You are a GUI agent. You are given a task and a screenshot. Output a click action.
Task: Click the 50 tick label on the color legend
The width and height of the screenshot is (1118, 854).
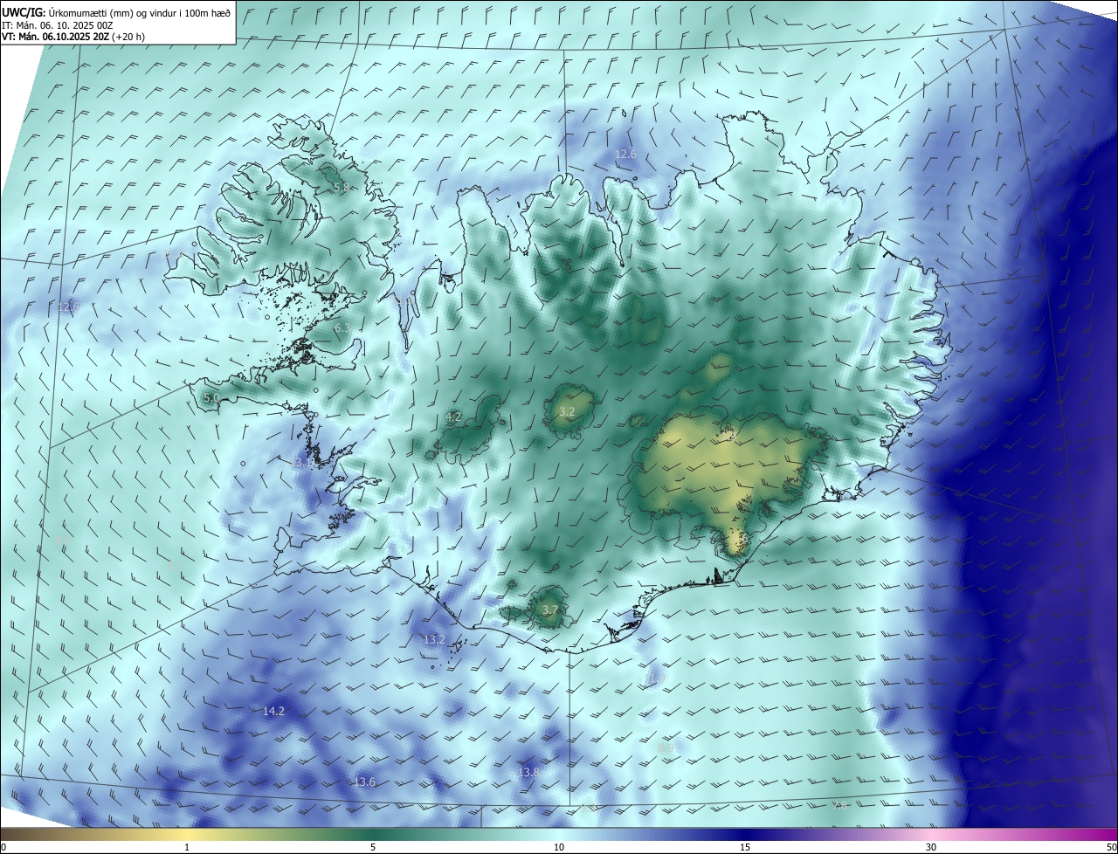click(1111, 847)
